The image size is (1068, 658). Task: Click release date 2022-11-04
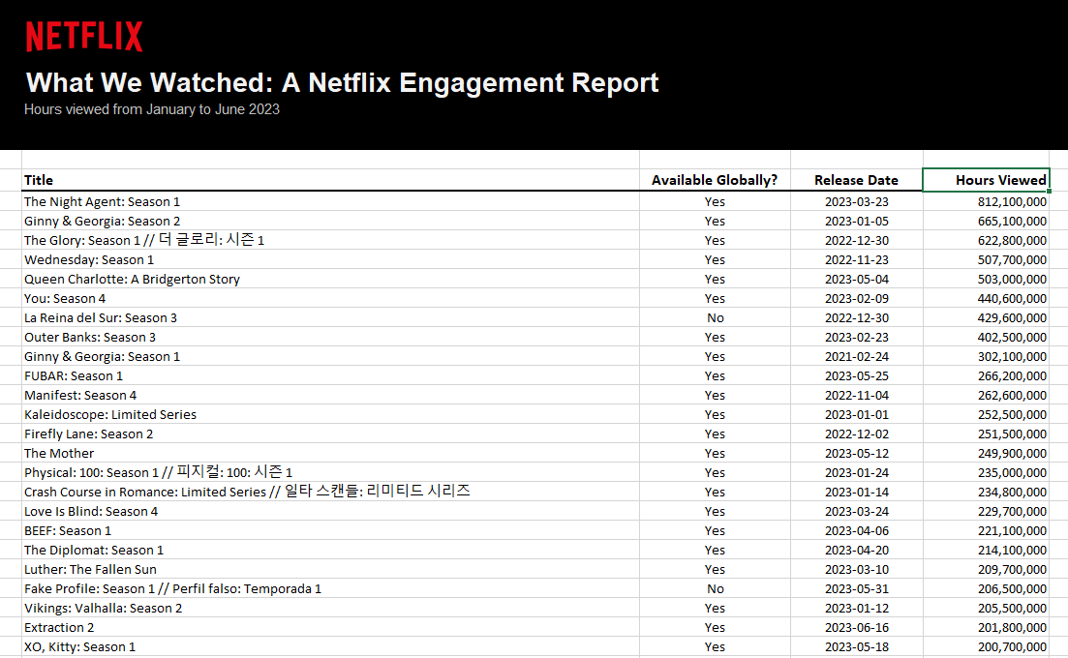856,396
